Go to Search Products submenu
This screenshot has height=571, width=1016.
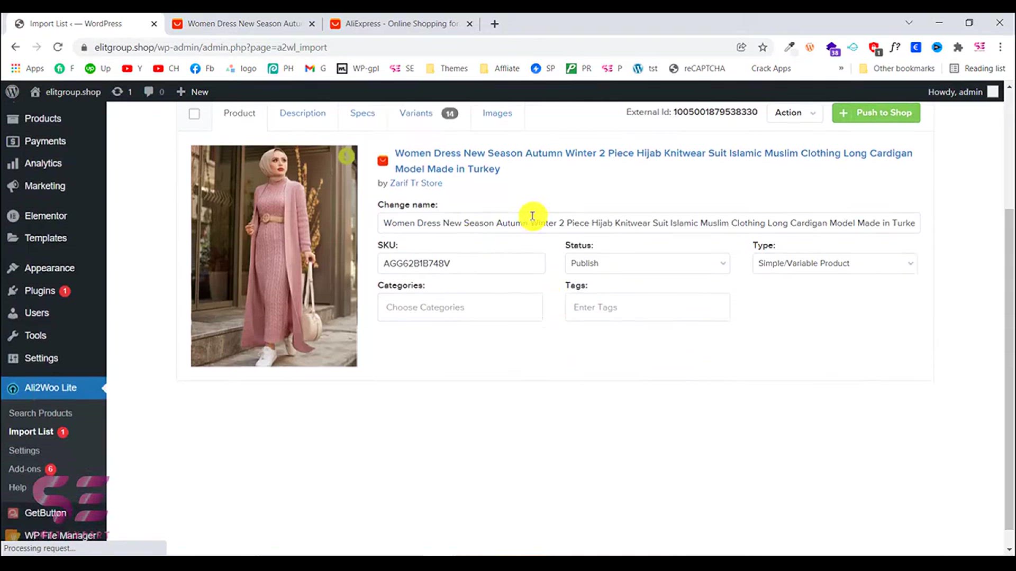[x=40, y=413]
